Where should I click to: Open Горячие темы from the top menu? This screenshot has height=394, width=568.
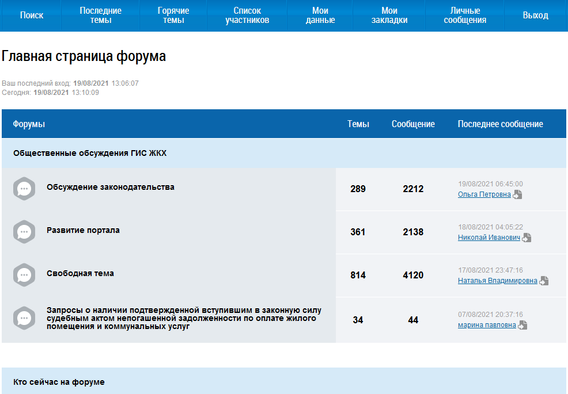pyautogui.click(x=173, y=16)
